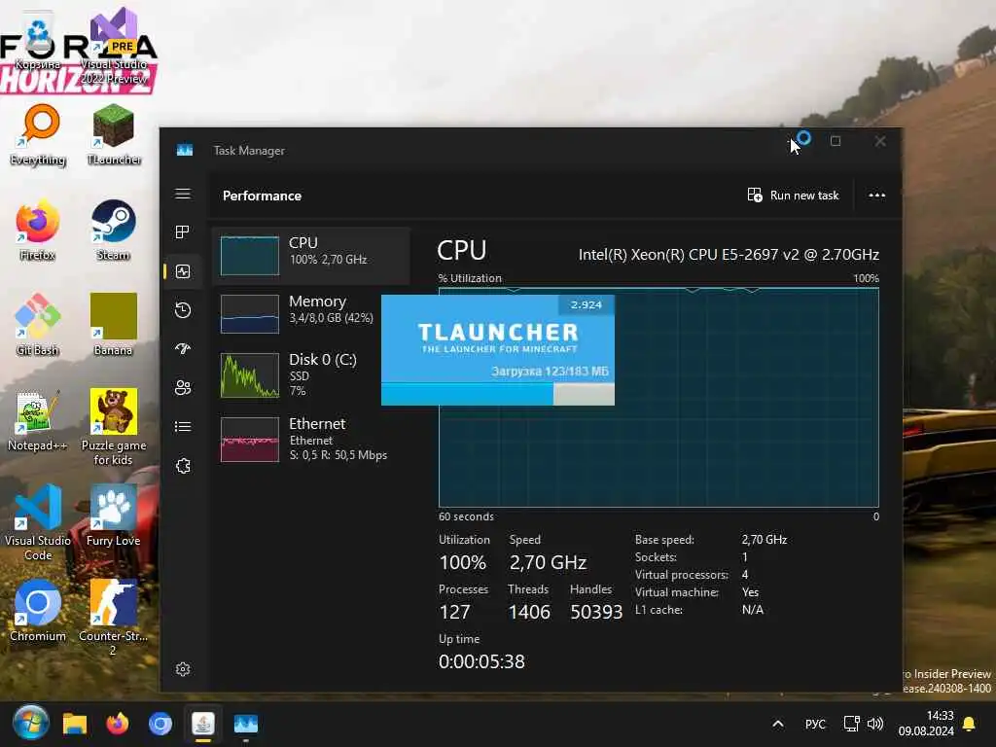
Task: Maximize the Task Manager window
Action: click(836, 141)
